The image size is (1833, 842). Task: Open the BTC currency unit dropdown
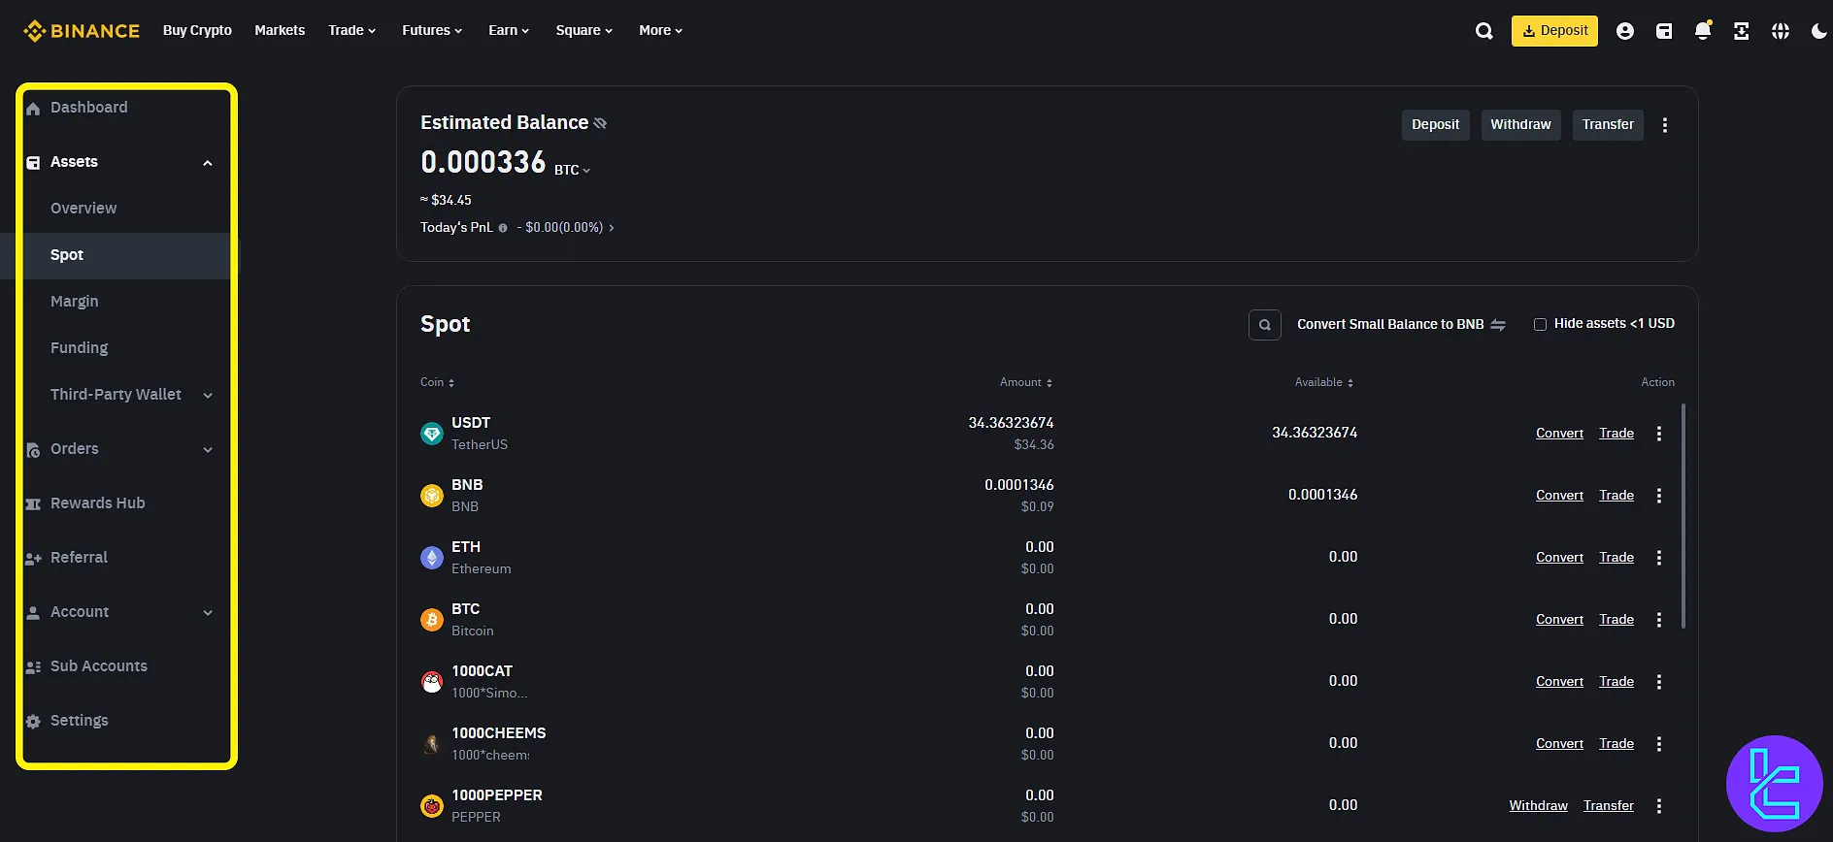[572, 170]
